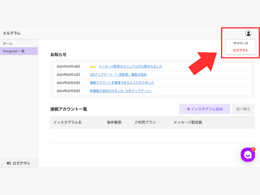Click the インスタグラム名 column header
This screenshot has width=260, height=195.
68,123
